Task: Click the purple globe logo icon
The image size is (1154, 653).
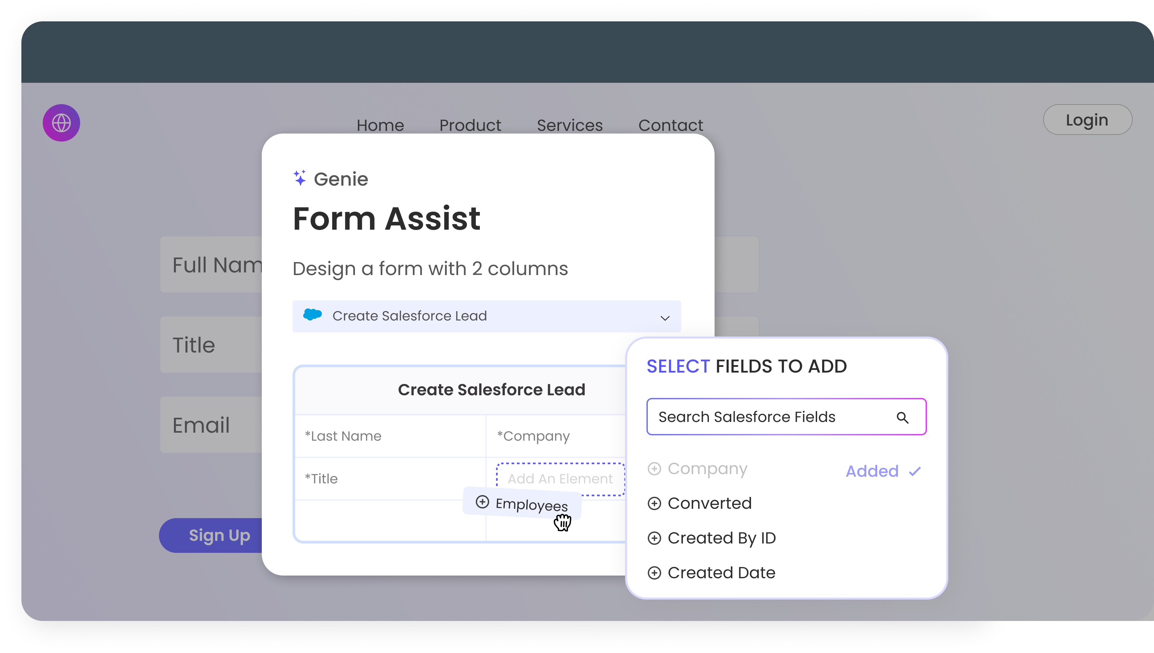Action: pos(61,123)
